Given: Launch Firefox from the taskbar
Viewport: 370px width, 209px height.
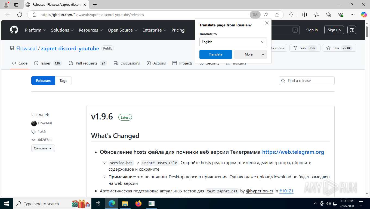Looking at the screenshot, I should pyautogui.click(x=138, y=204).
